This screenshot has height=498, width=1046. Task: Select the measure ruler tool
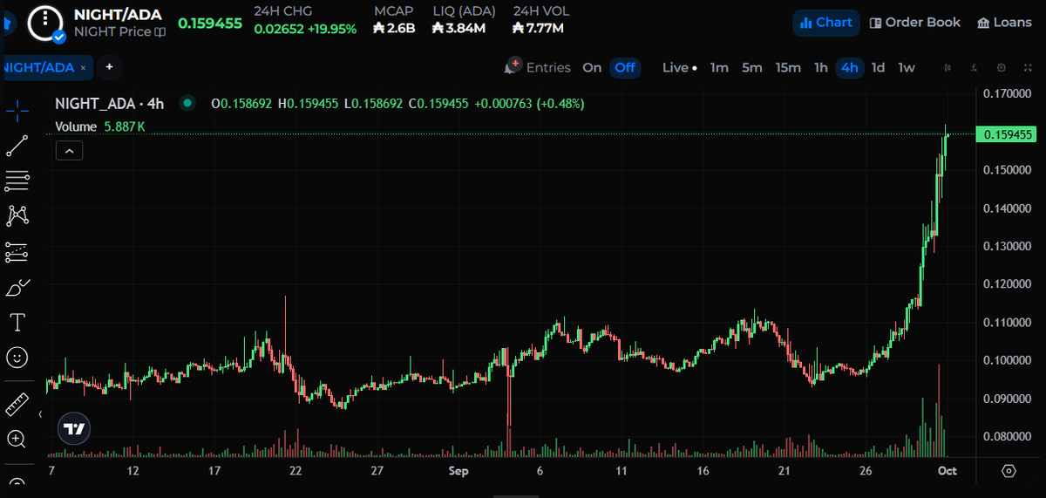tap(17, 404)
